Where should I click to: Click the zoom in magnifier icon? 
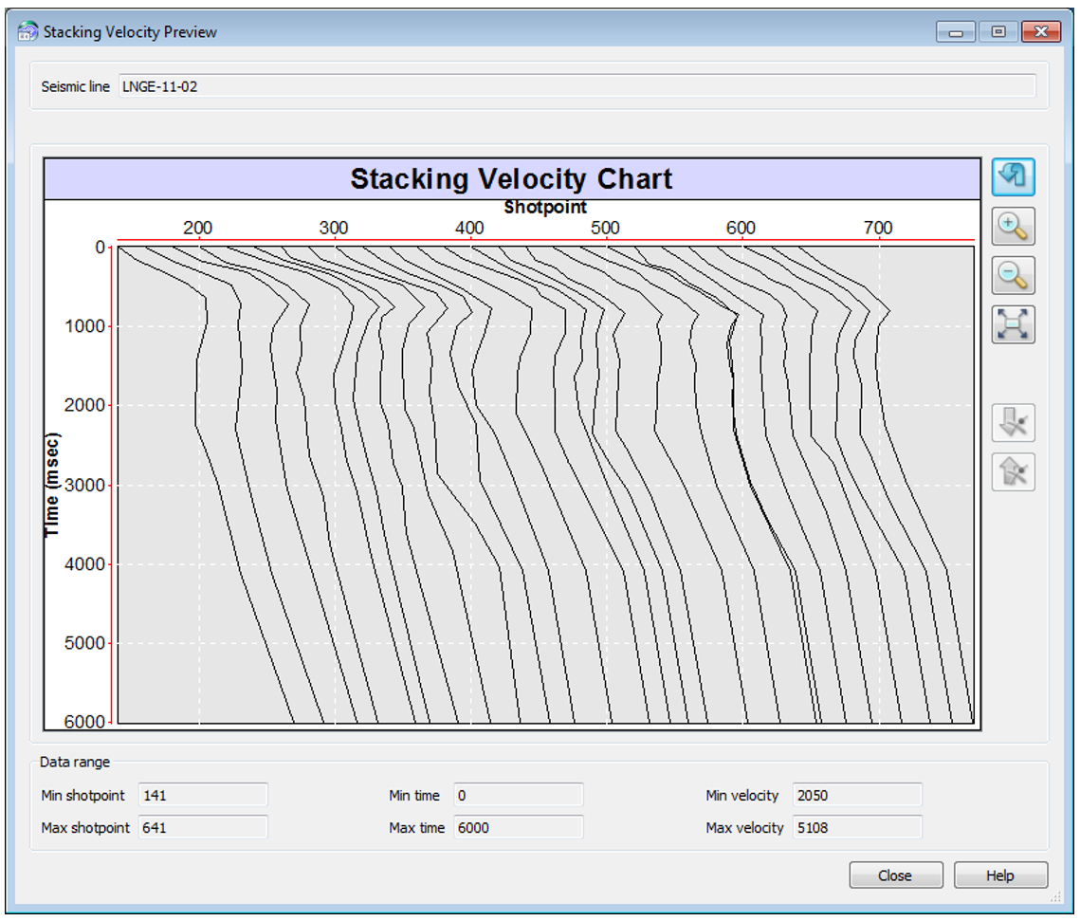(x=1013, y=226)
